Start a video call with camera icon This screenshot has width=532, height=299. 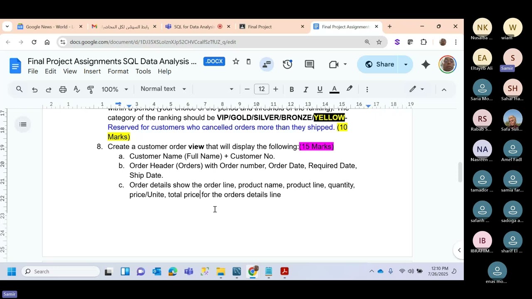click(334, 64)
